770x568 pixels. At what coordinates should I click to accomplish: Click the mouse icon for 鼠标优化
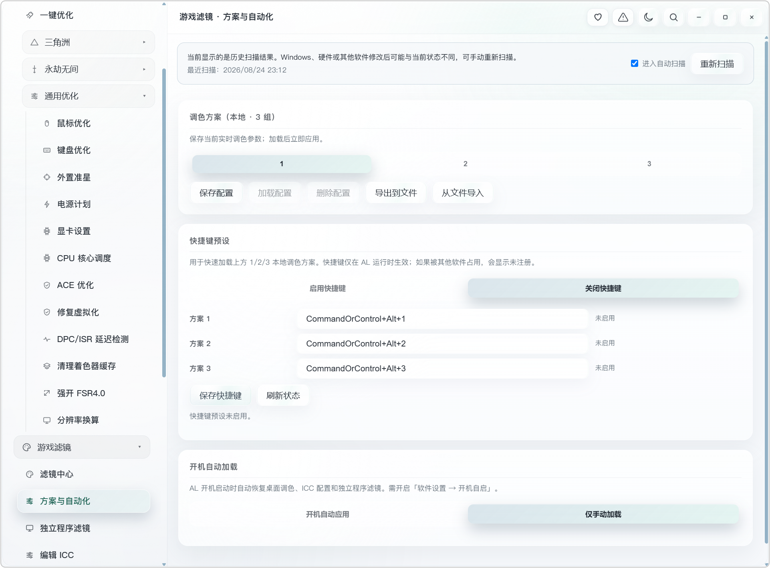coord(47,123)
